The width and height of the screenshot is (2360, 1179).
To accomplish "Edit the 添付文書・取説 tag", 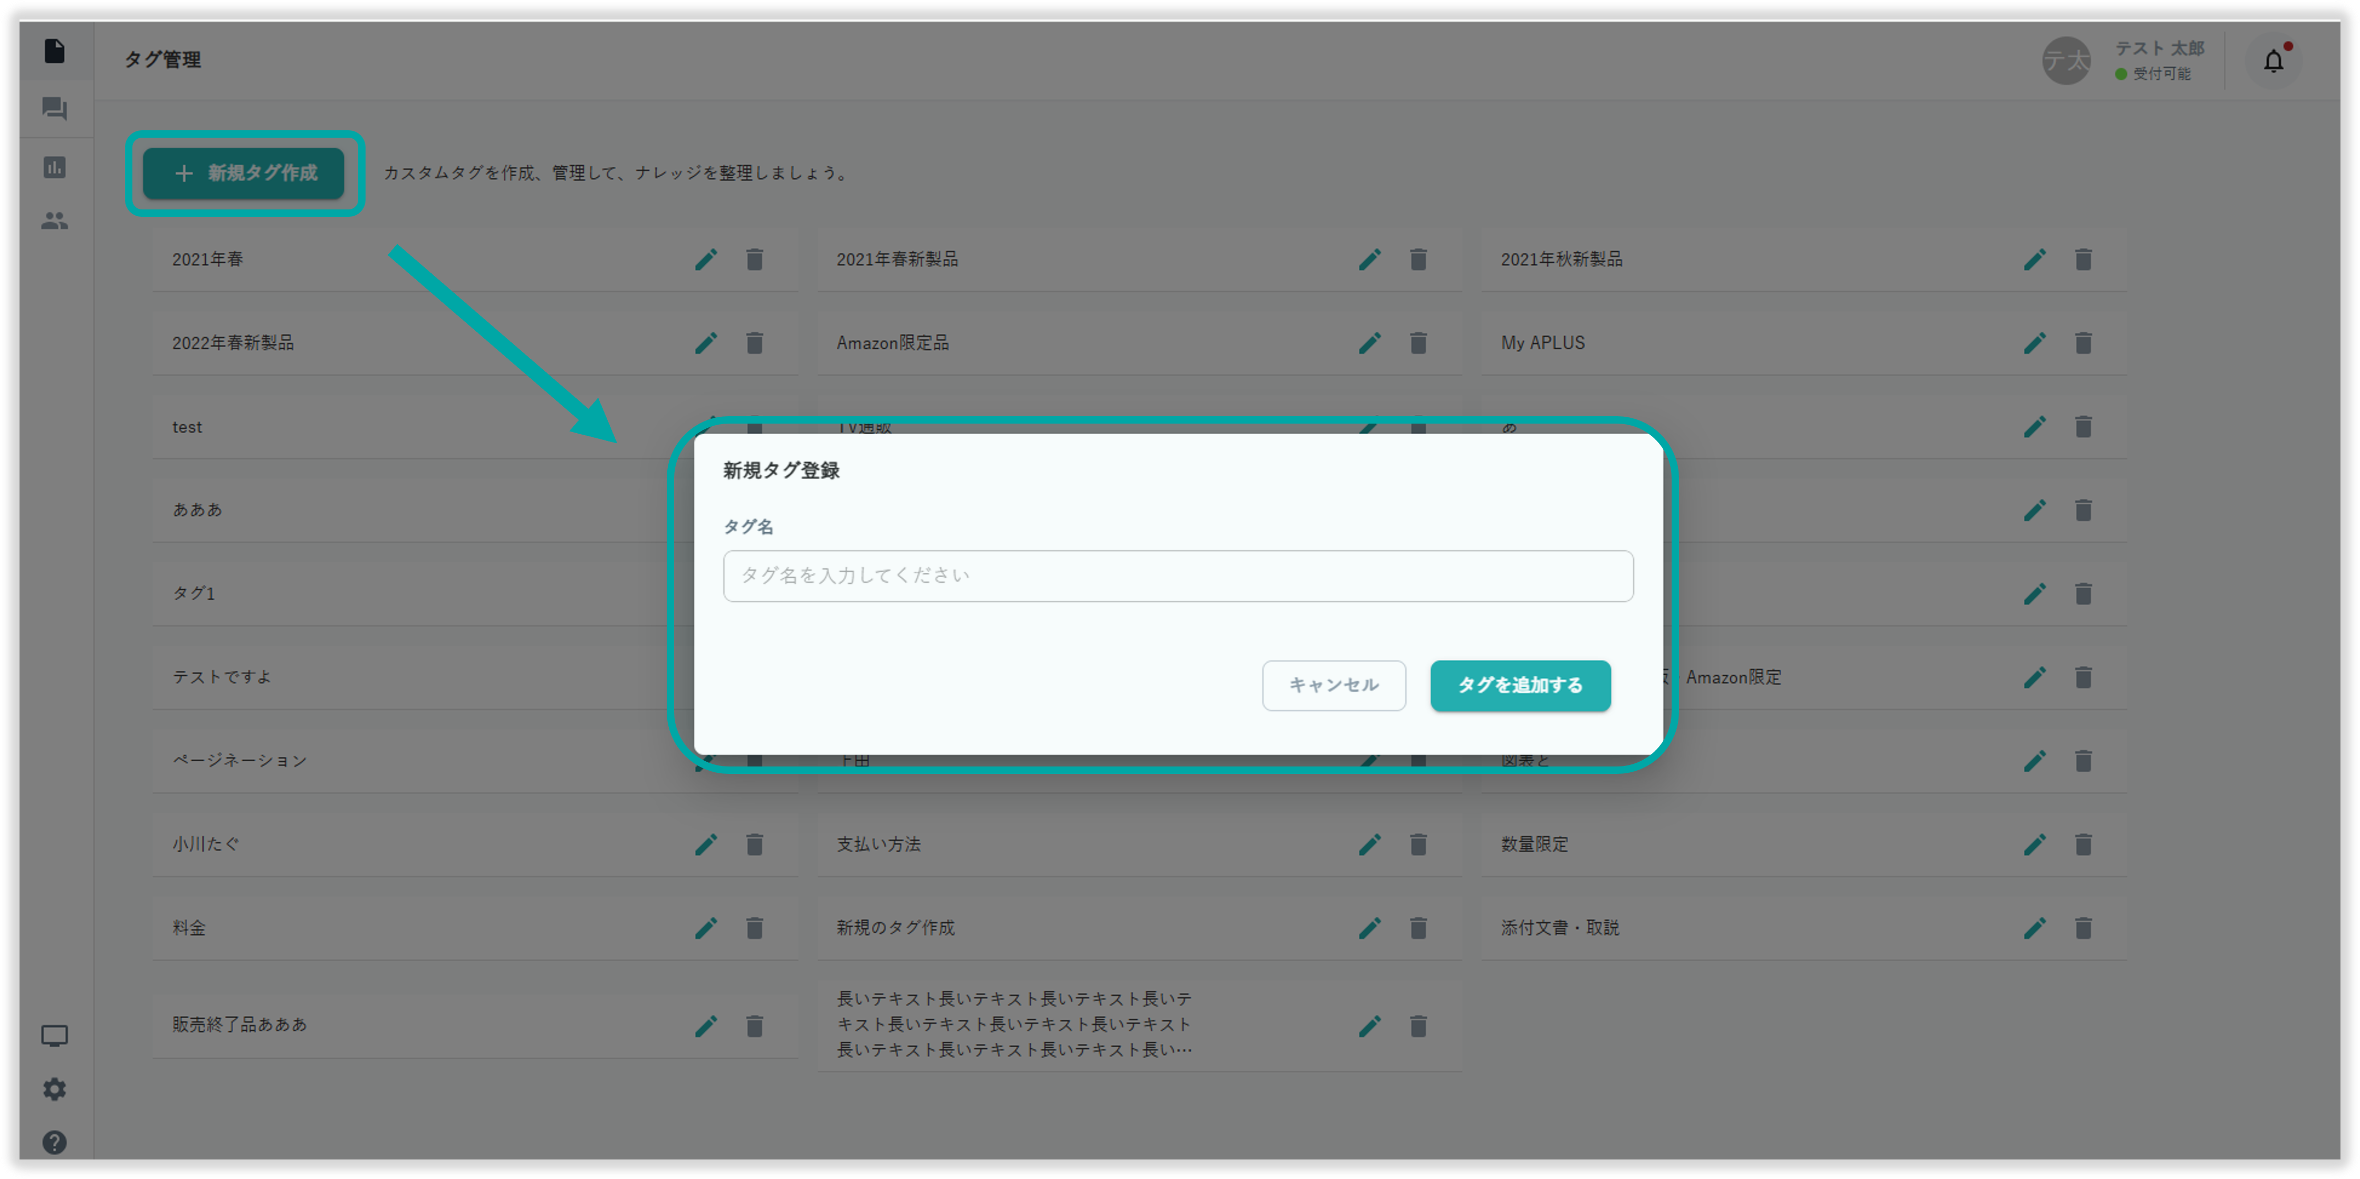I will pos(2034,928).
